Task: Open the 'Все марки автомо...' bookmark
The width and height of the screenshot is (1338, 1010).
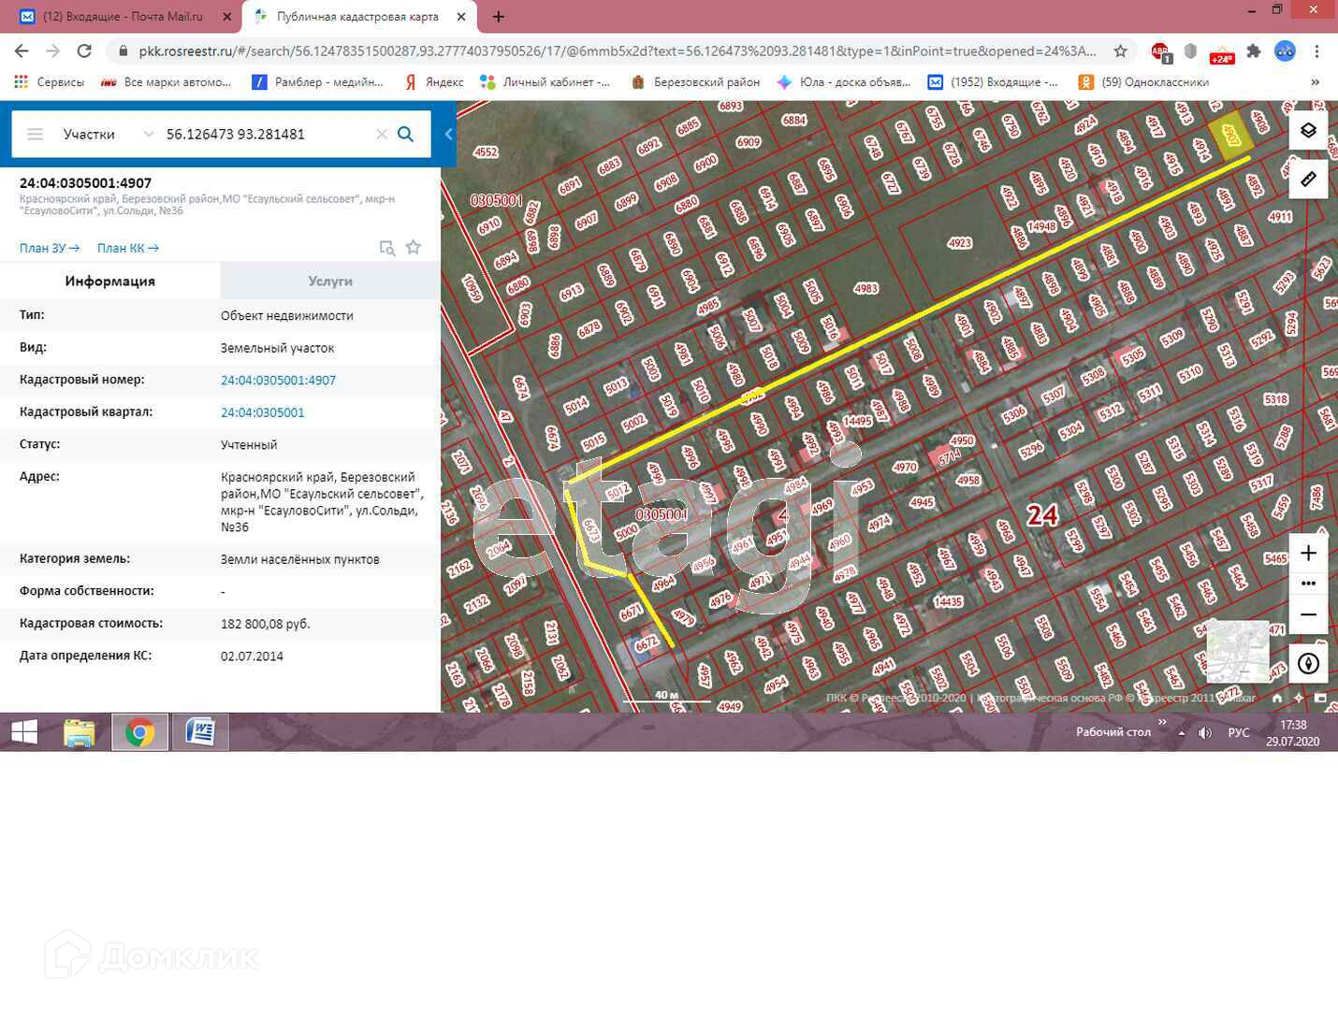Action: [x=166, y=82]
